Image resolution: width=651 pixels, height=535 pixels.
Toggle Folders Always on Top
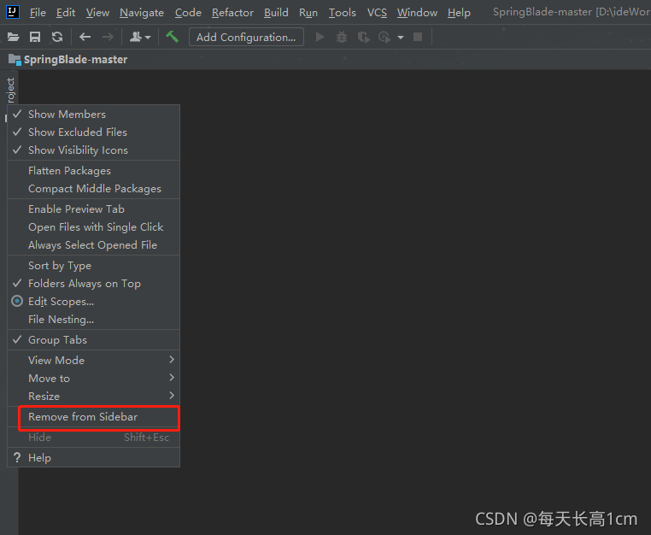pyautogui.click(x=84, y=283)
